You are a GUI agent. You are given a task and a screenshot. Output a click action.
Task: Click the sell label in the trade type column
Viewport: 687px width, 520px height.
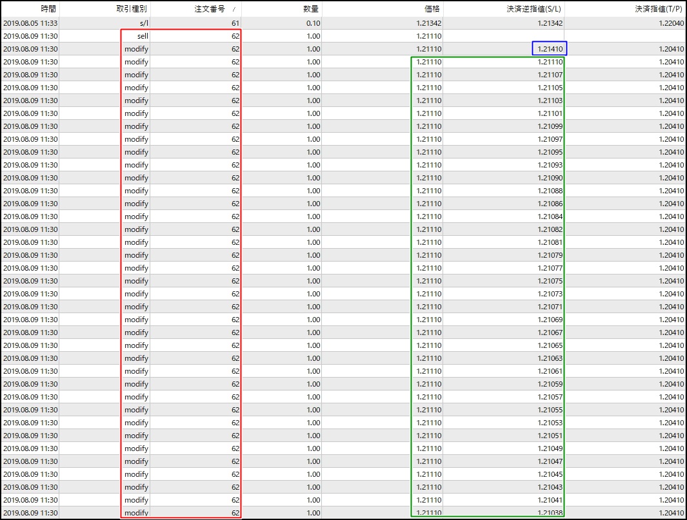pyautogui.click(x=143, y=35)
